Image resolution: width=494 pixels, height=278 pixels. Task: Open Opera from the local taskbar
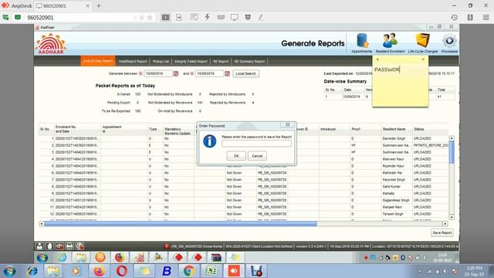[122, 271]
